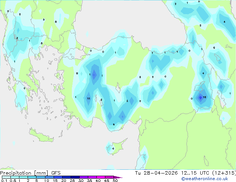Click the 40 legend scale label

98,181
